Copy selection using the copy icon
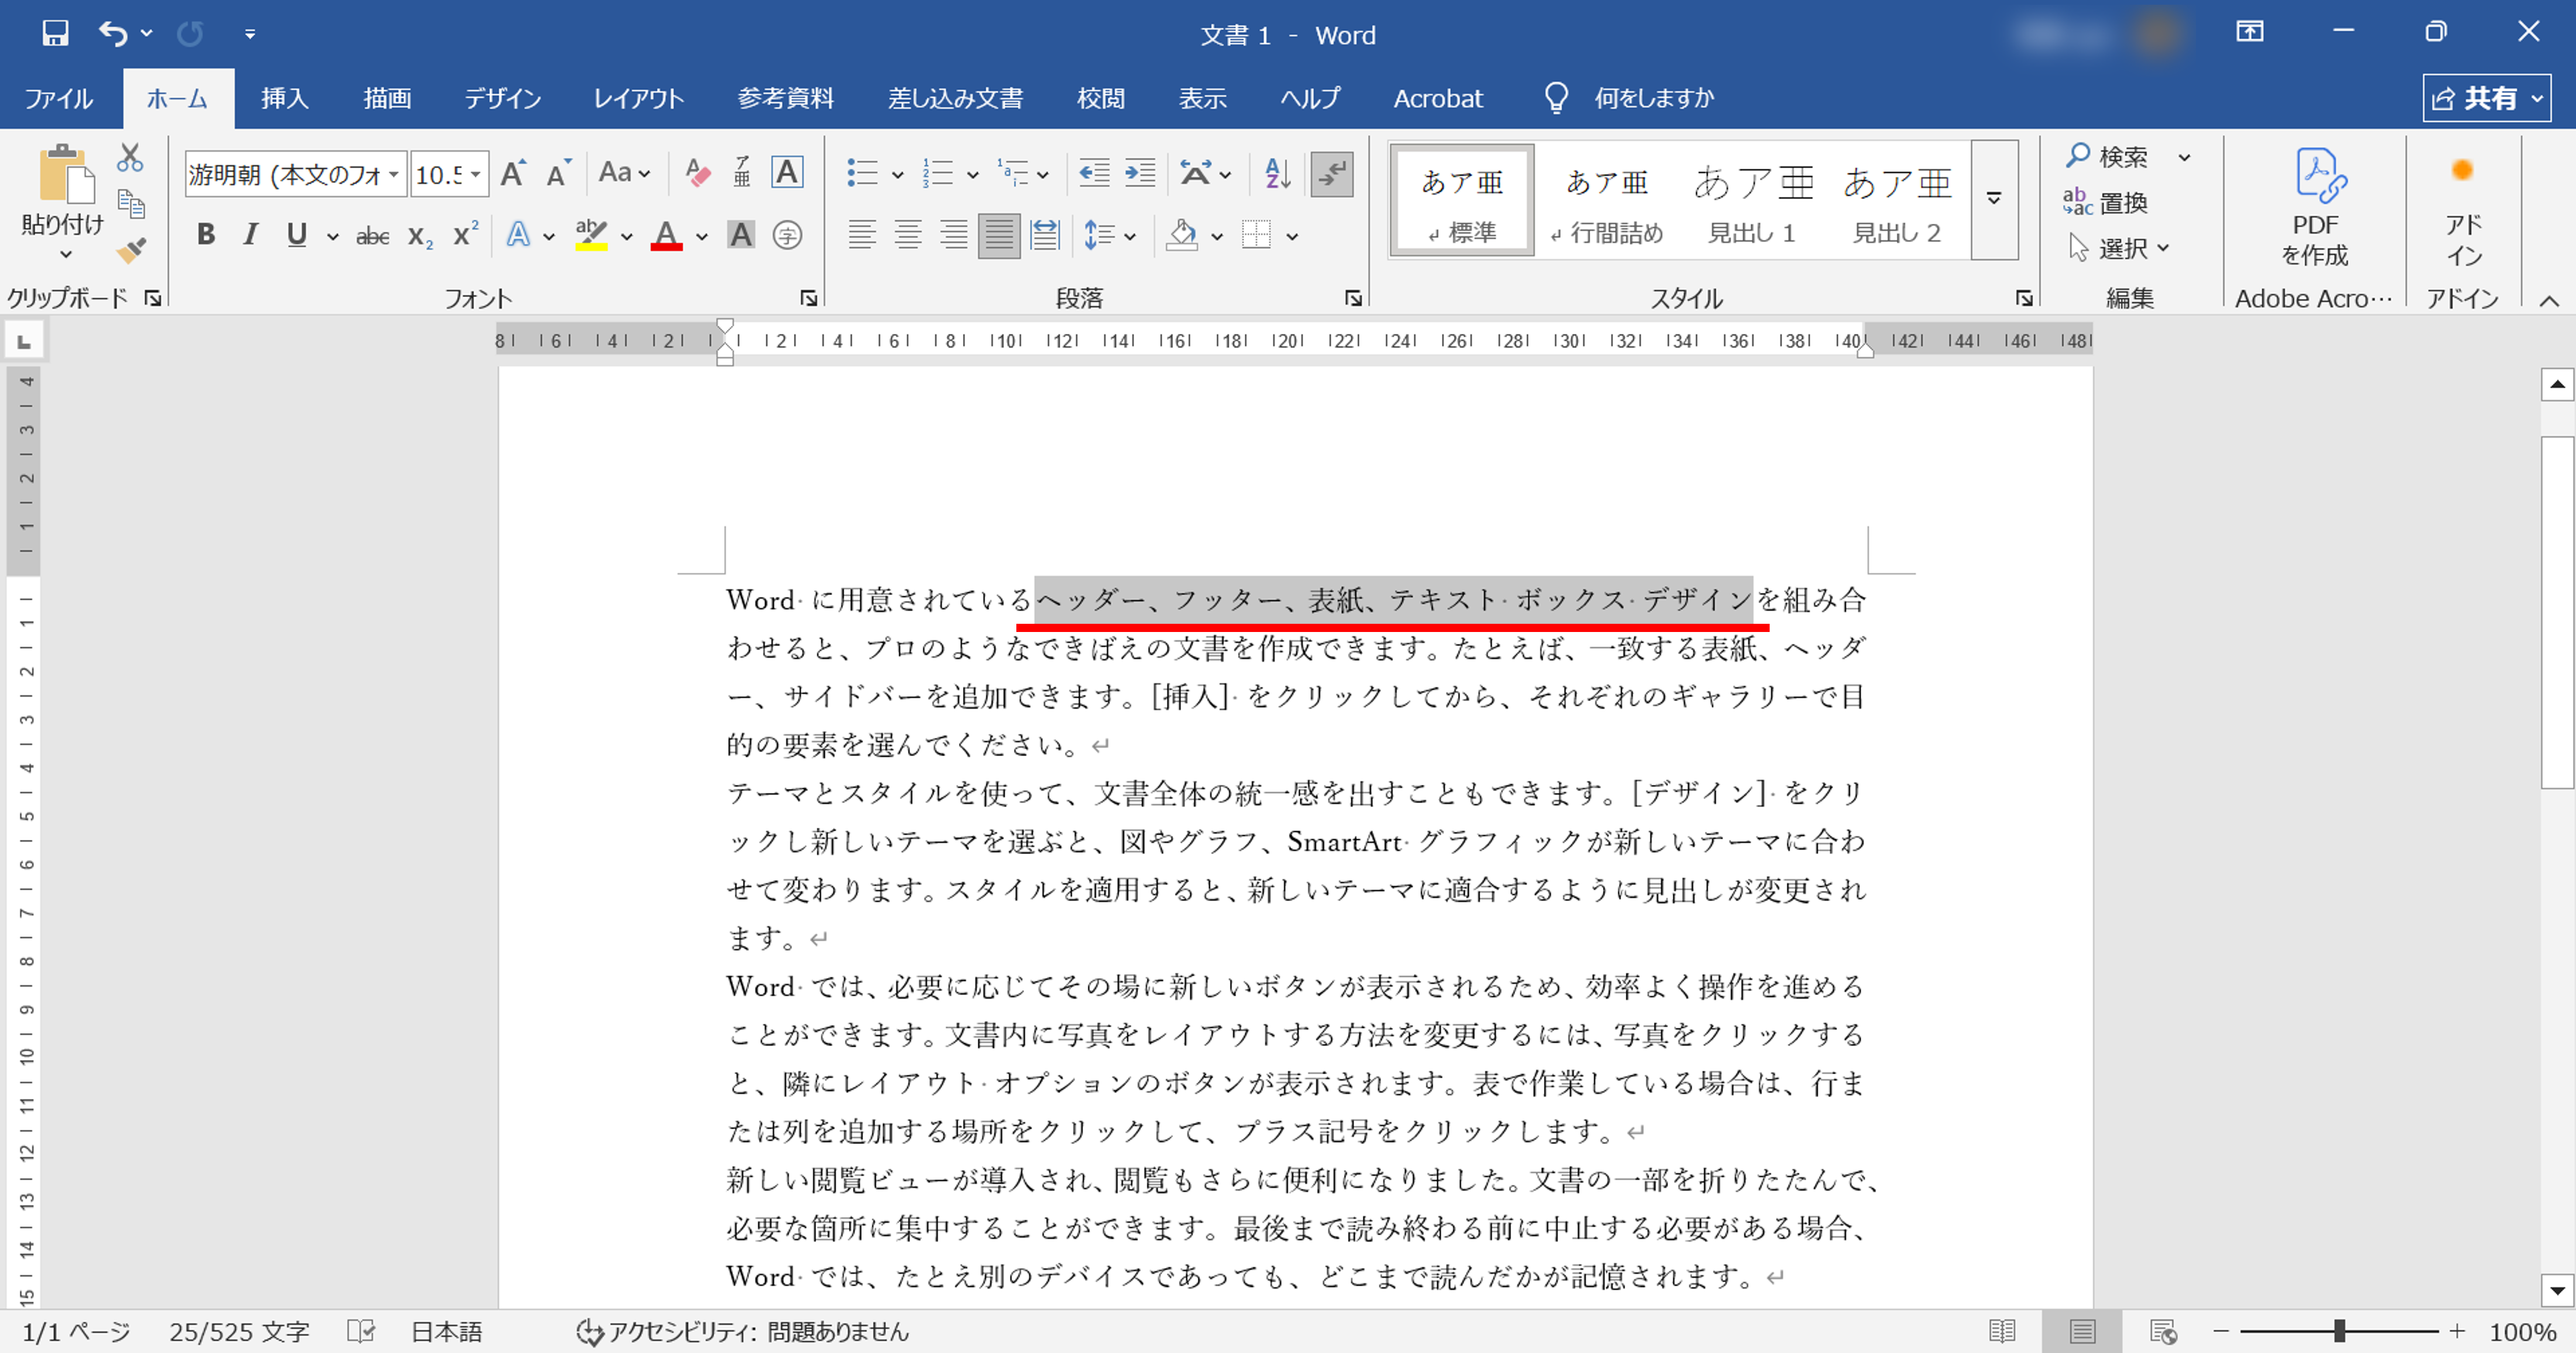The image size is (2576, 1353). click(x=131, y=204)
